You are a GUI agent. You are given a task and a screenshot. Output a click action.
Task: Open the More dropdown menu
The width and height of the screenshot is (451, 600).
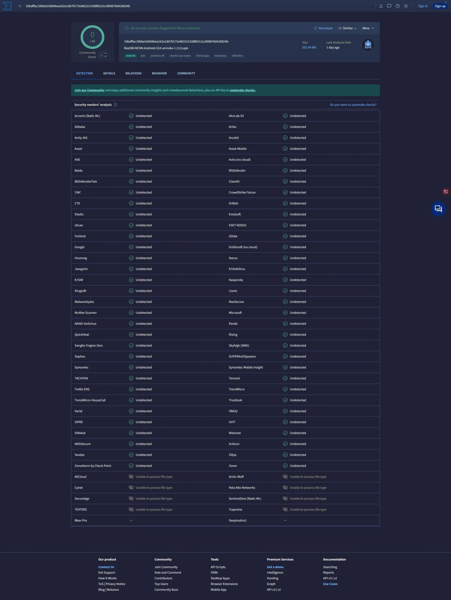(368, 28)
